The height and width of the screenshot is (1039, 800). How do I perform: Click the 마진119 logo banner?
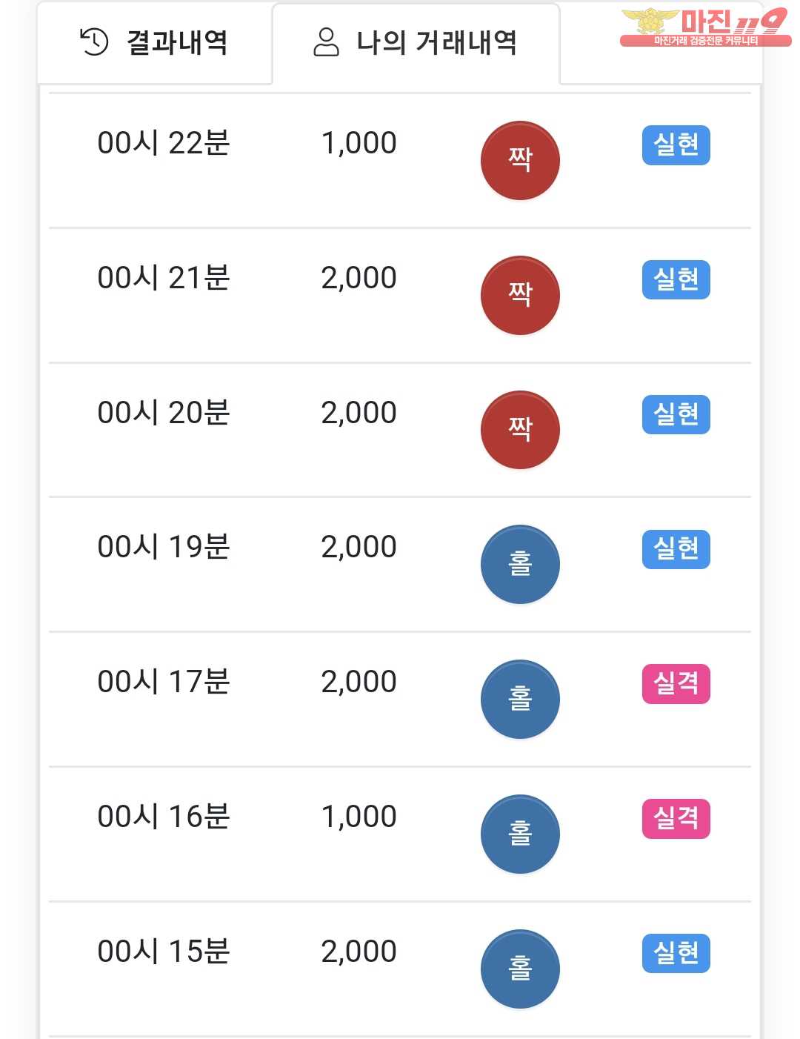click(705, 27)
